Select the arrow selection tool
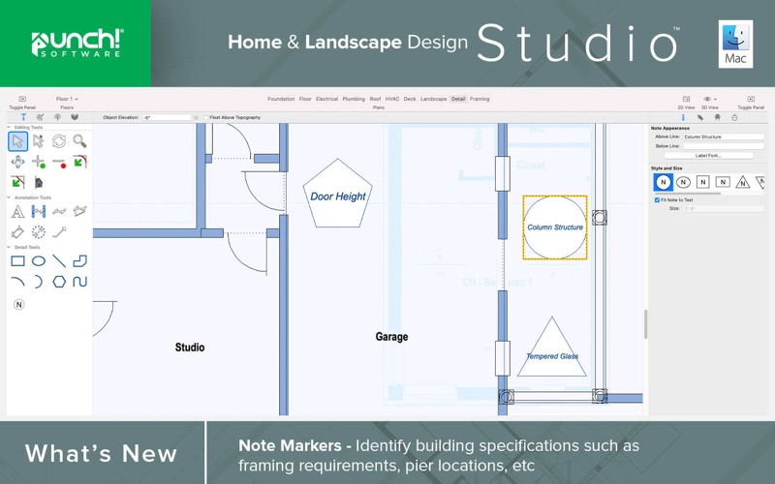The width and height of the screenshot is (775, 484). tap(17, 141)
